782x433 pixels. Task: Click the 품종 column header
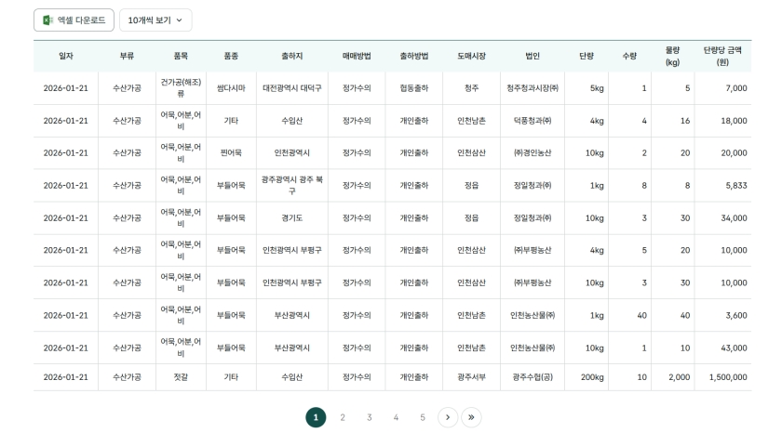pos(231,56)
